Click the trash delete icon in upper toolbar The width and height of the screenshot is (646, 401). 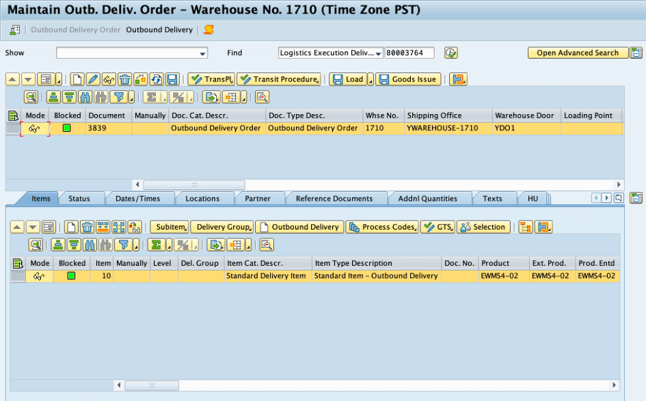[125, 79]
